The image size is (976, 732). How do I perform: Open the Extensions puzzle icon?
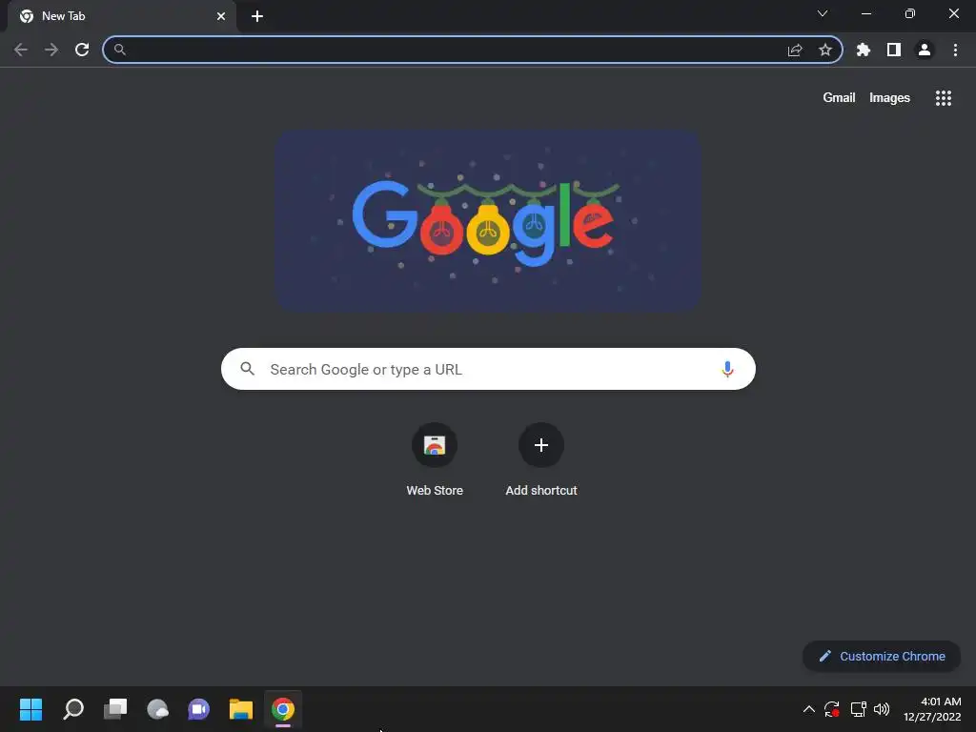coord(864,50)
